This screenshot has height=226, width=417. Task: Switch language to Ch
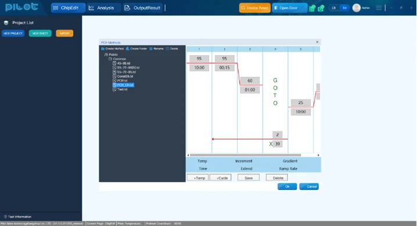[334, 8]
